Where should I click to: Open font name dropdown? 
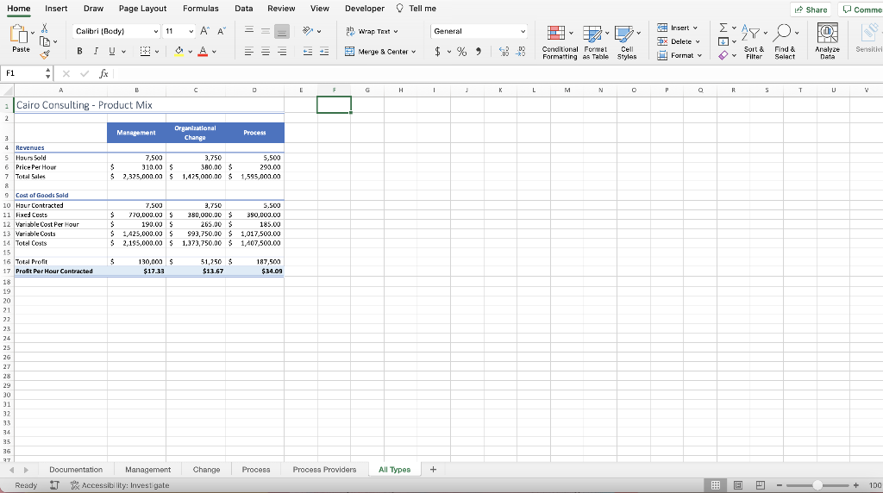click(156, 31)
